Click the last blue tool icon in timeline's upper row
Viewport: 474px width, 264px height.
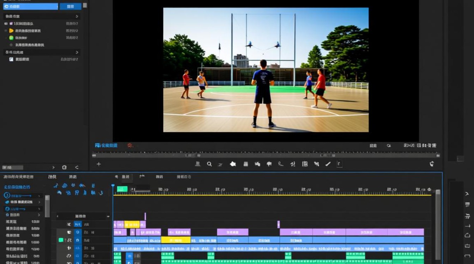[x=93, y=186]
